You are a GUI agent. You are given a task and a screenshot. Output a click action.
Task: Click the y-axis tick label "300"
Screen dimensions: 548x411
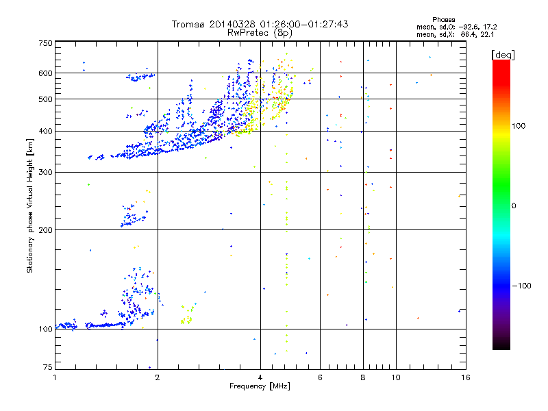click(45, 173)
